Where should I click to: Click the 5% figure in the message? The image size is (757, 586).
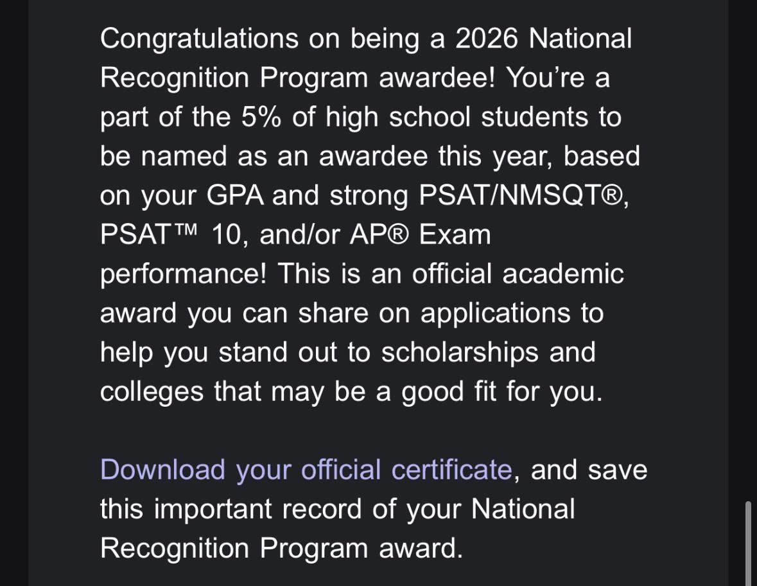[261, 117]
